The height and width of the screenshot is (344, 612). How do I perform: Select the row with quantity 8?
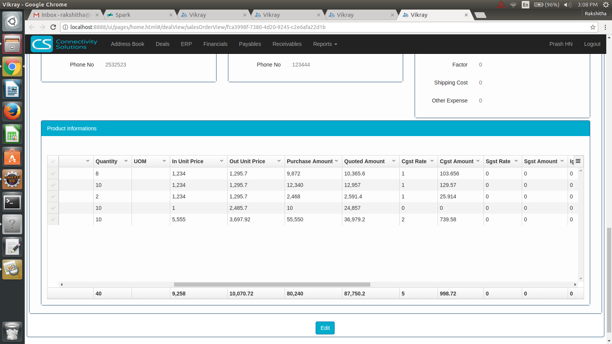tap(53, 174)
